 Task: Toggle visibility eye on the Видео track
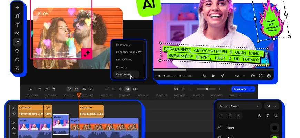point(14,123)
